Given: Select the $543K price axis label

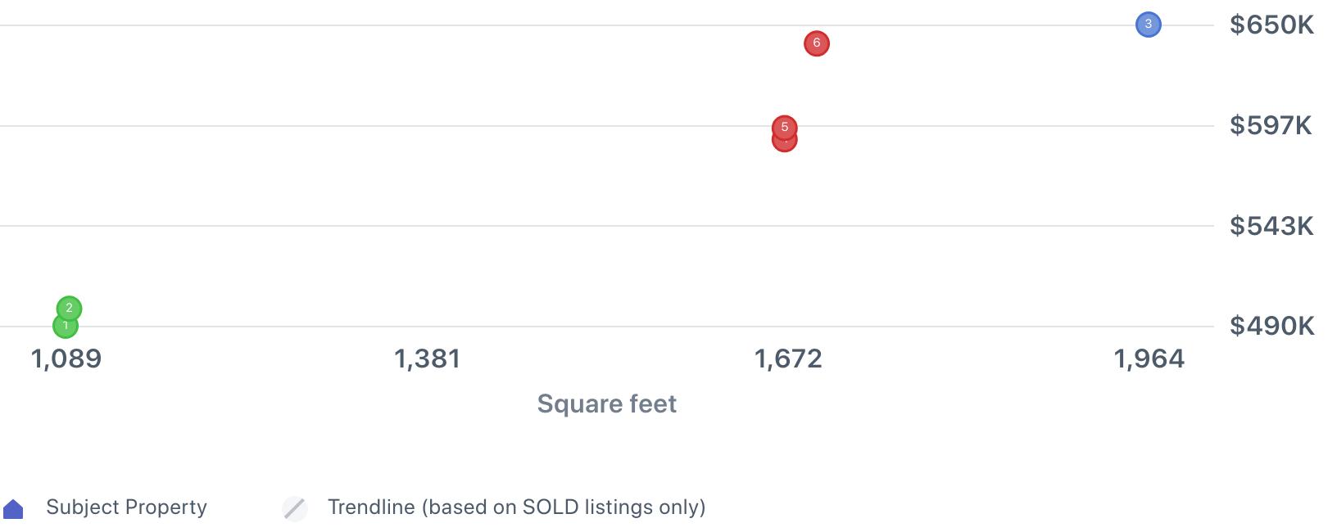Looking at the screenshot, I should [x=1271, y=226].
